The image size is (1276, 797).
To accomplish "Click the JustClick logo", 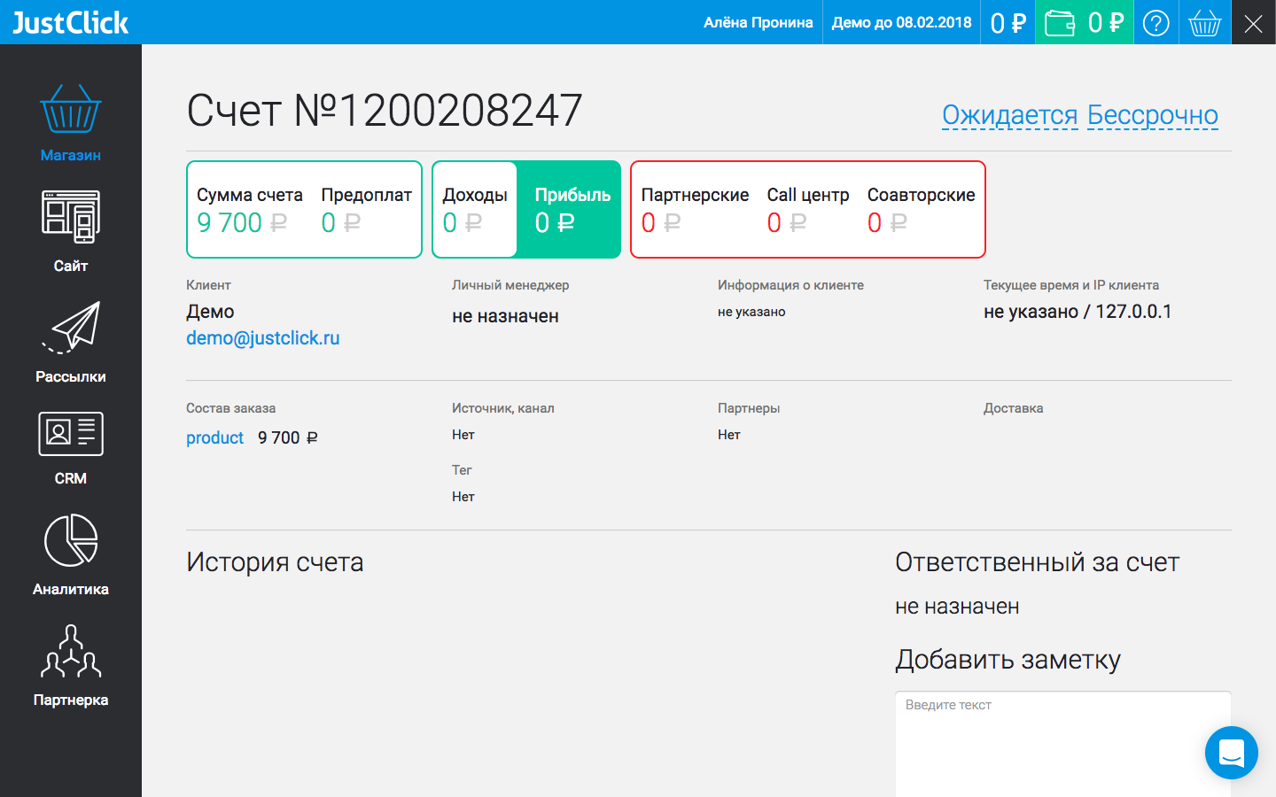I will pyautogui.click(x=71, y=22).
